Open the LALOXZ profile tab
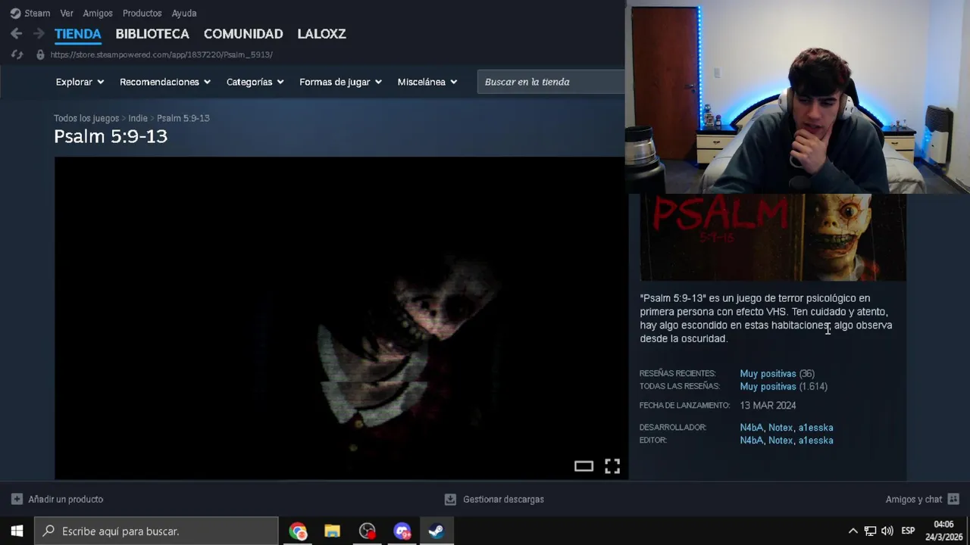The width and height of the screenshot is (970, 545). click(x=321, y=33)
